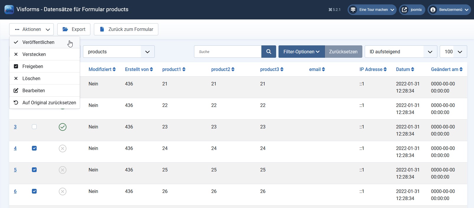The height and width of the screenshot is (208, 474).
Task: Open joomla site external link
Action: tap(412, 10)
